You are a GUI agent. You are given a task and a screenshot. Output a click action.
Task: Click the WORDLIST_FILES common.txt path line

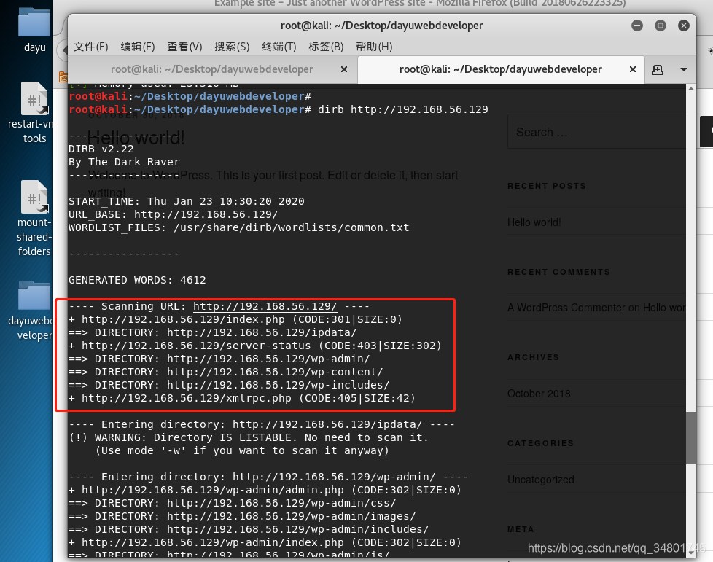tap(238, 227)
